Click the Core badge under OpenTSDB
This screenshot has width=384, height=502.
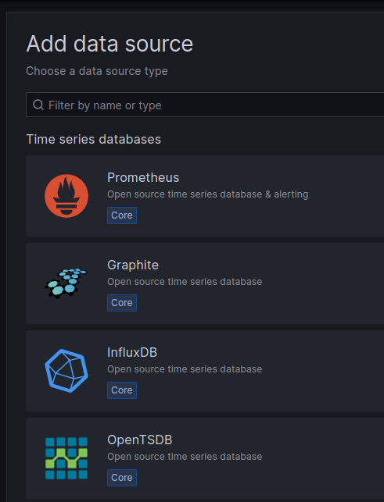coord(122,478)
